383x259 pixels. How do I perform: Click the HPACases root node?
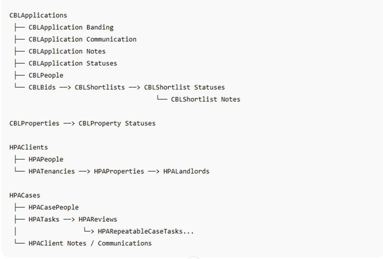click(25, 195)
